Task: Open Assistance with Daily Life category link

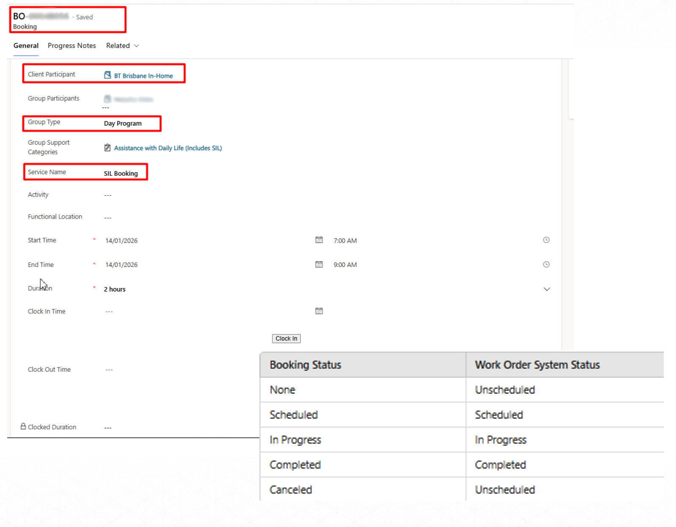Action: click(x=168, y=148)
